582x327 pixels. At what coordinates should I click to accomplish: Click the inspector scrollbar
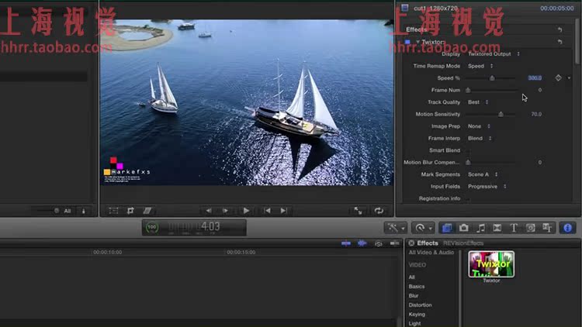click(x=577, y=41)
